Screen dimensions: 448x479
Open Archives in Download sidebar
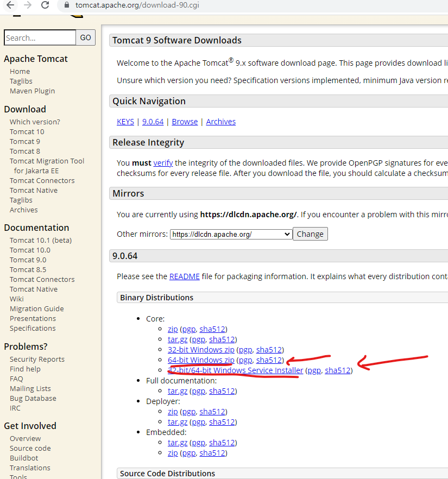click(x=24, y=210)
